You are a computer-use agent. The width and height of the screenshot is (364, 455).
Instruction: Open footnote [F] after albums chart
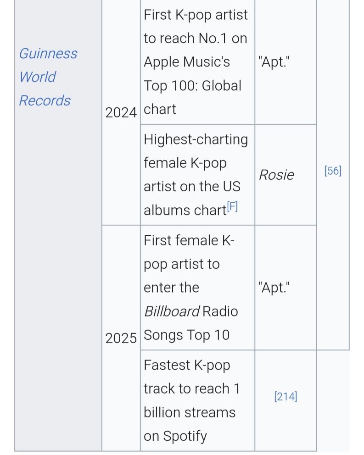pos(232,206)
